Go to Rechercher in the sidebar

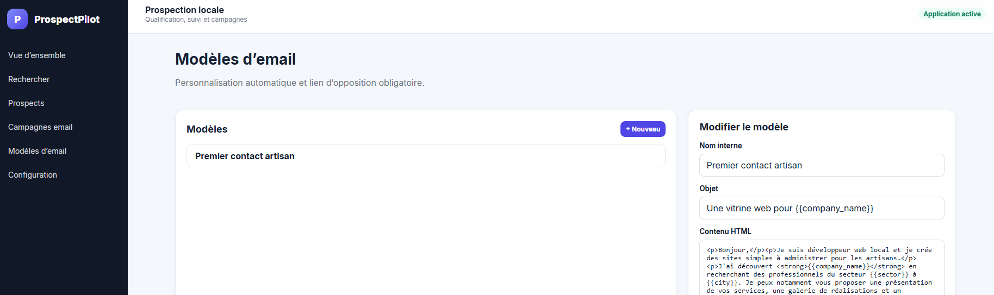tap(29, 79)
